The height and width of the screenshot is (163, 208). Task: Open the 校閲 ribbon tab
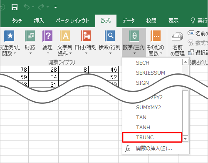tap(151, 21)
